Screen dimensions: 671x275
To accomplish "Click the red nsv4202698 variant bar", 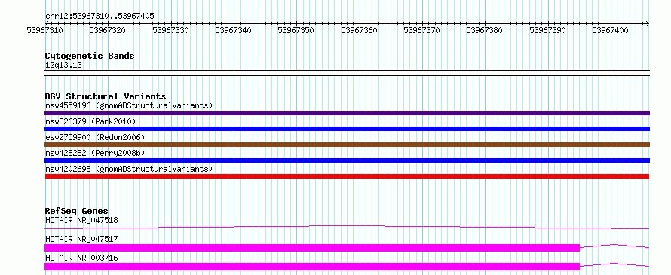I will coord(347,176).
